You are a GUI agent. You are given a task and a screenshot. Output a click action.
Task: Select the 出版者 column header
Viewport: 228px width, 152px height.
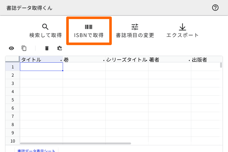[203, 60]
